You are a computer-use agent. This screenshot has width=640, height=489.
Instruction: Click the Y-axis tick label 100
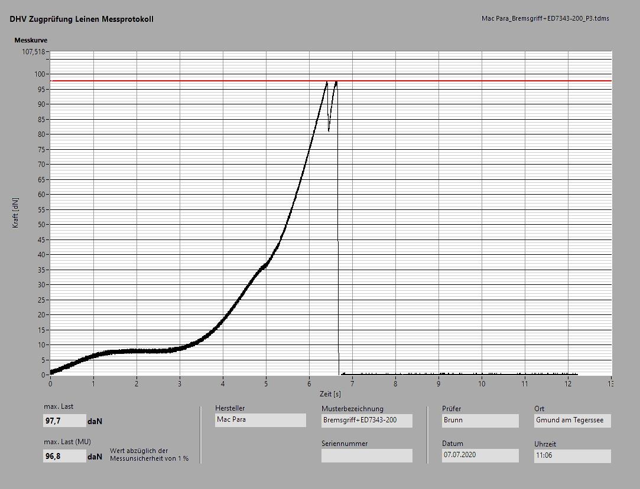(x=40, y=74)
